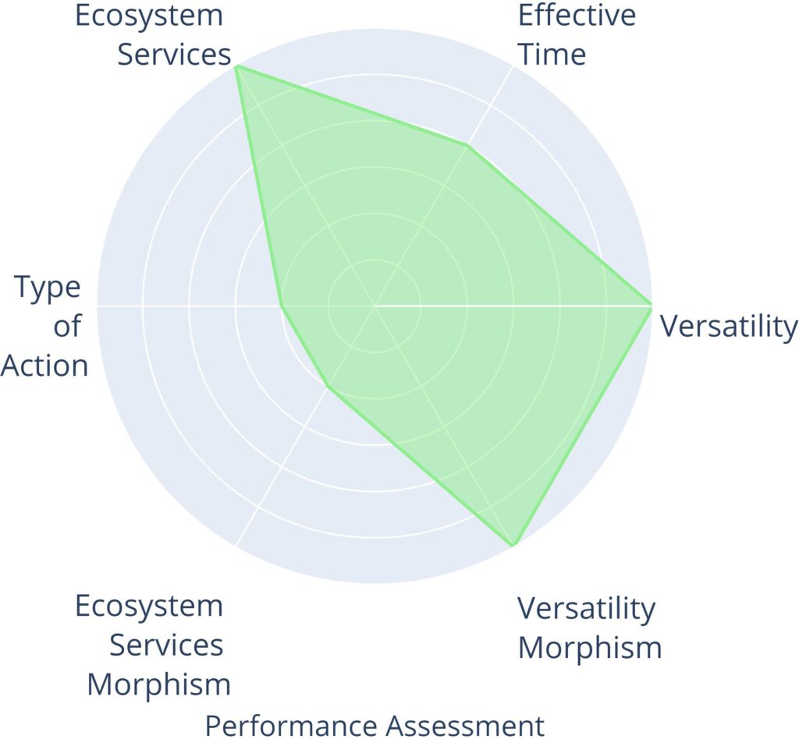Click the "Versatility" label on the right
Image resolution: width=799 pixels, height=739 pixels.
pos(729,327)
